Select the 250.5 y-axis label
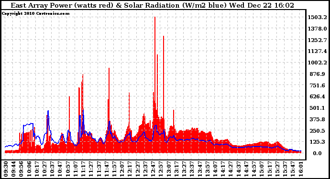The height and width of the screenshot is (179, 330). (x=317, y=131)
